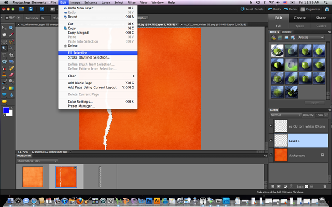Viewport: 332px width, 207px height.
Task: Select the Quick Selection brush tool
Action: tap(12, 49)
